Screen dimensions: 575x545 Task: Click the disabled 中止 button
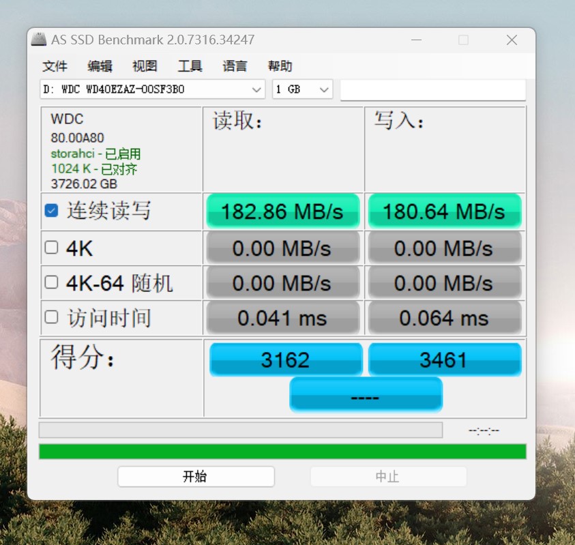coord(388,476)
